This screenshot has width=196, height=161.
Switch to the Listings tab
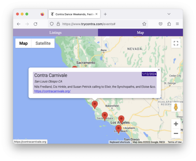(x=56, y=32)
